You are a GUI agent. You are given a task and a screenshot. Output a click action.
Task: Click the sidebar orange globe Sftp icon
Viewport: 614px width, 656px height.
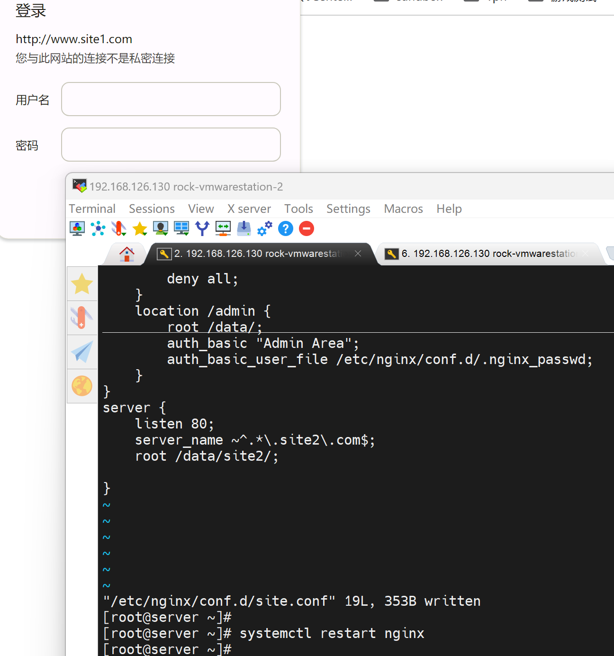pos(82,386)
